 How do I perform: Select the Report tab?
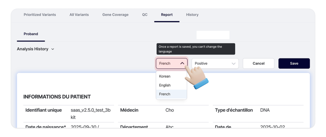point(167,15)
